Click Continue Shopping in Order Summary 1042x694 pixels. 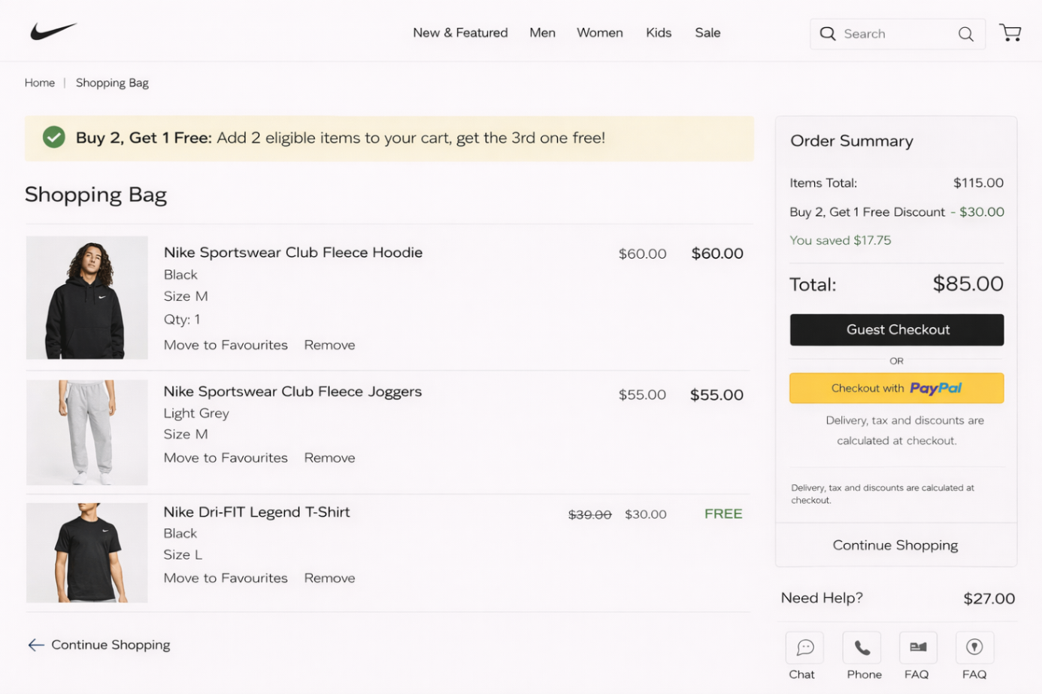coord(895,544)
